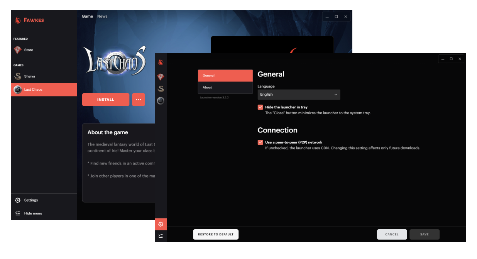The height and width of the screenshot is (259, 477).
Task: Click the SAVE button
Action: click(425, 234)
